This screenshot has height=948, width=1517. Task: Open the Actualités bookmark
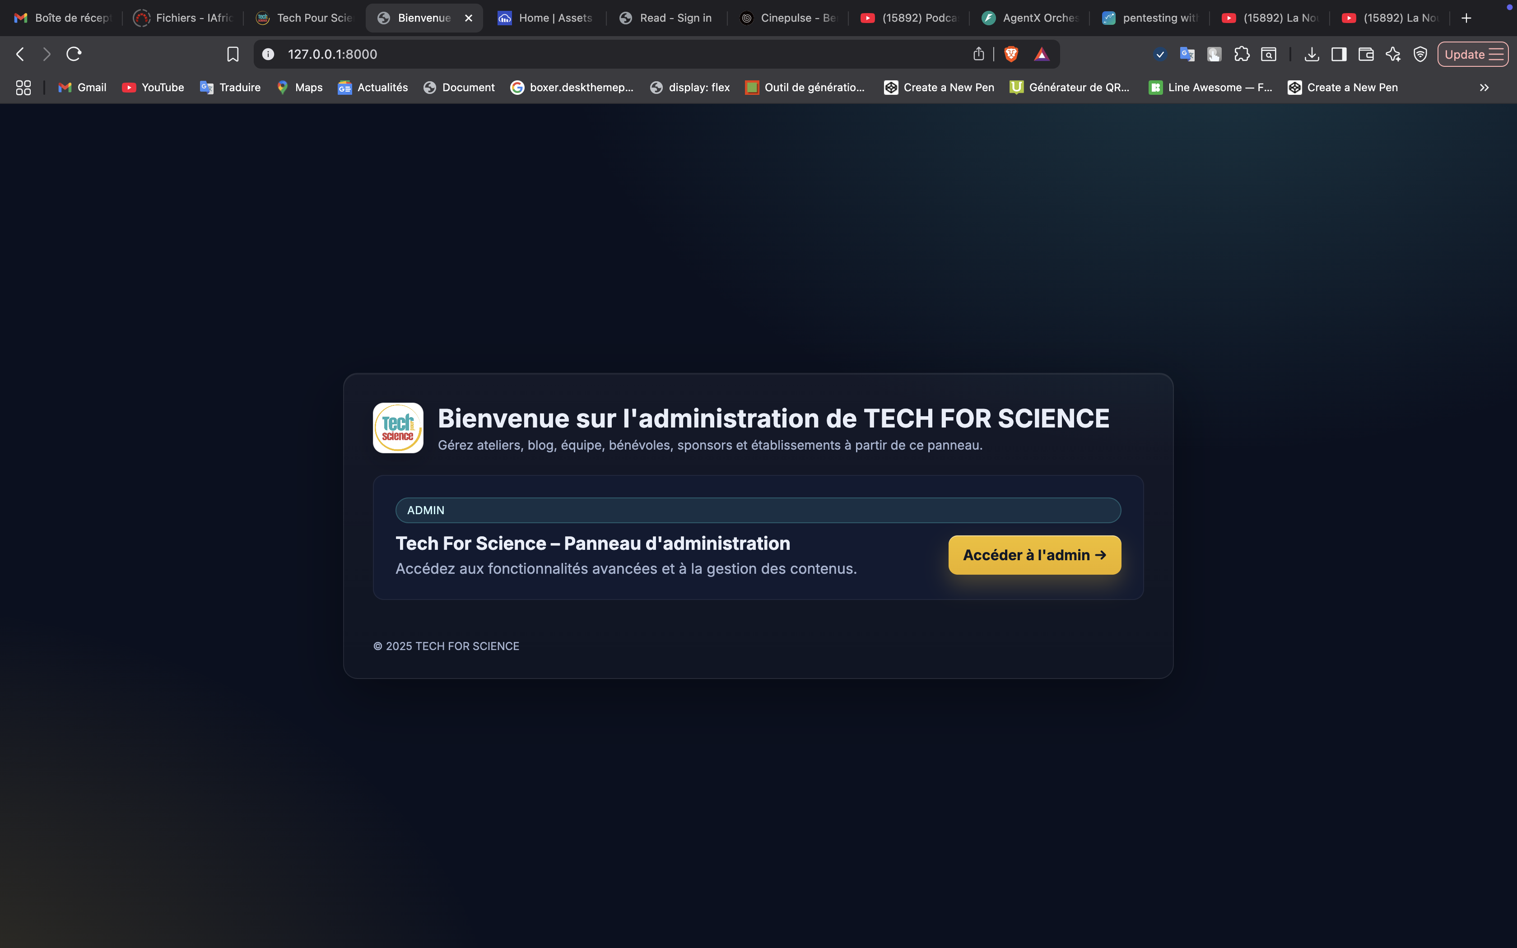373,88
